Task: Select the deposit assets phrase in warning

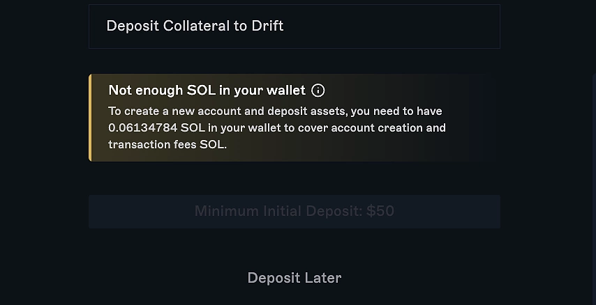Action: pos(307,111)
